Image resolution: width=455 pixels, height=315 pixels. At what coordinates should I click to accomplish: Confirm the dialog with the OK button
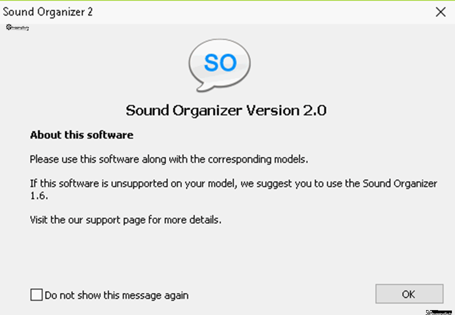coord(409,294)
